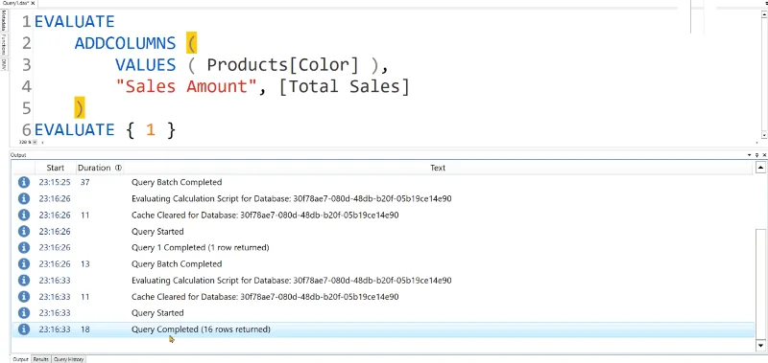The image size is (768, 363).
Task: Open the Query History tab
Action: (68, 359)
